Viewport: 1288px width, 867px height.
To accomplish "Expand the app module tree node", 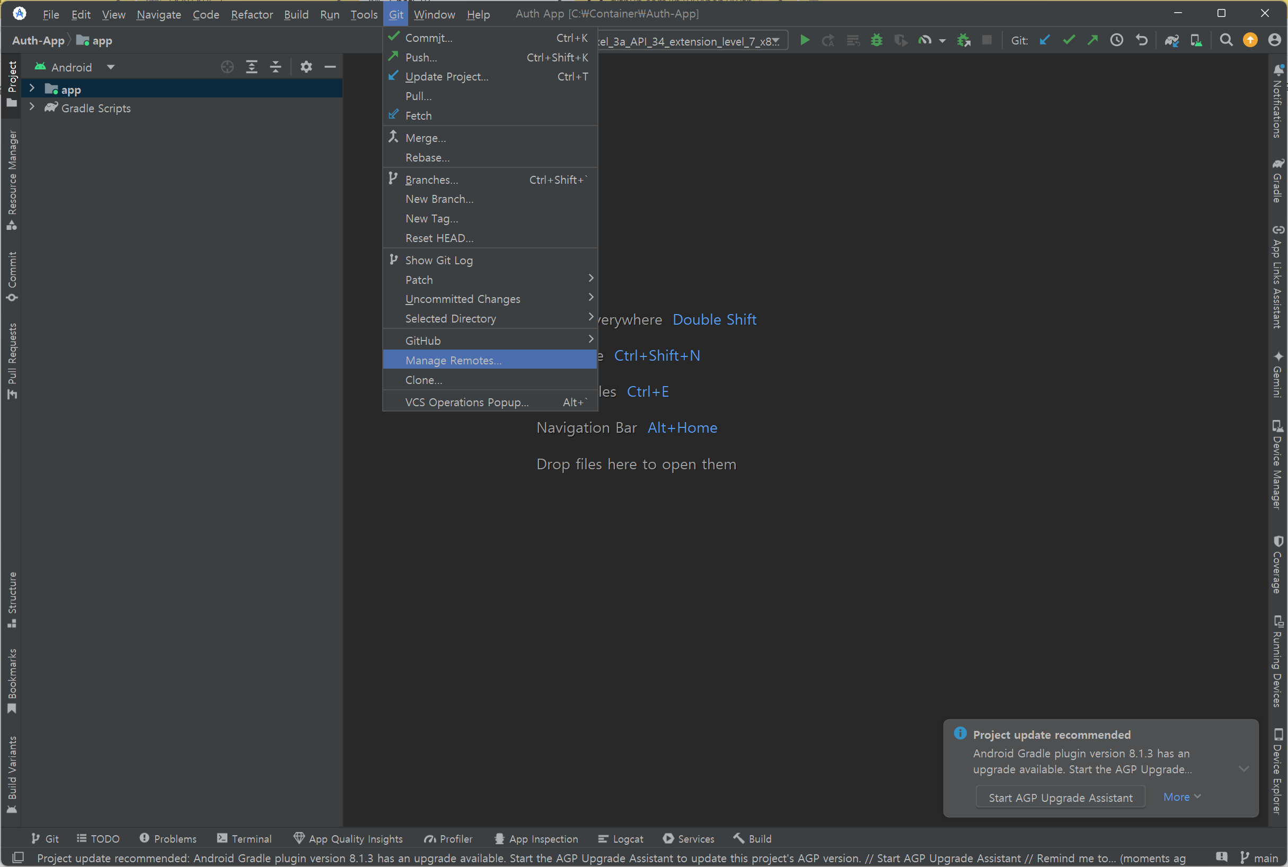I will coord(32,88).
